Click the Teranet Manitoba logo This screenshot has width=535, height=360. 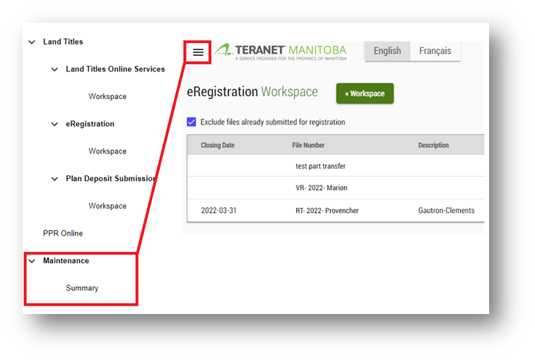click(281, 52)
